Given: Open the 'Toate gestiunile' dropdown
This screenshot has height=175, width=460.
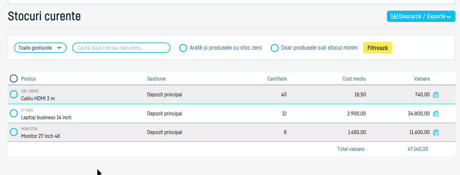Looking at the screenshot, I should [x=40, y=48].
